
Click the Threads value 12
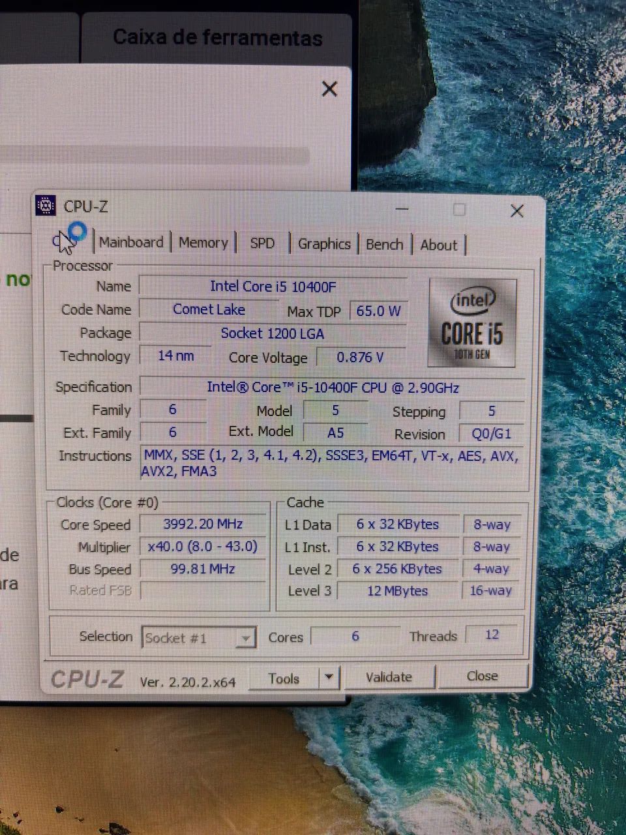(x=492, y=634)
